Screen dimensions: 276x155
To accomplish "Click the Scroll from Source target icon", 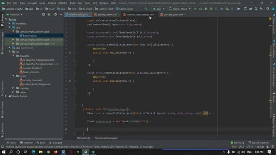I will (x=44, y=14).
